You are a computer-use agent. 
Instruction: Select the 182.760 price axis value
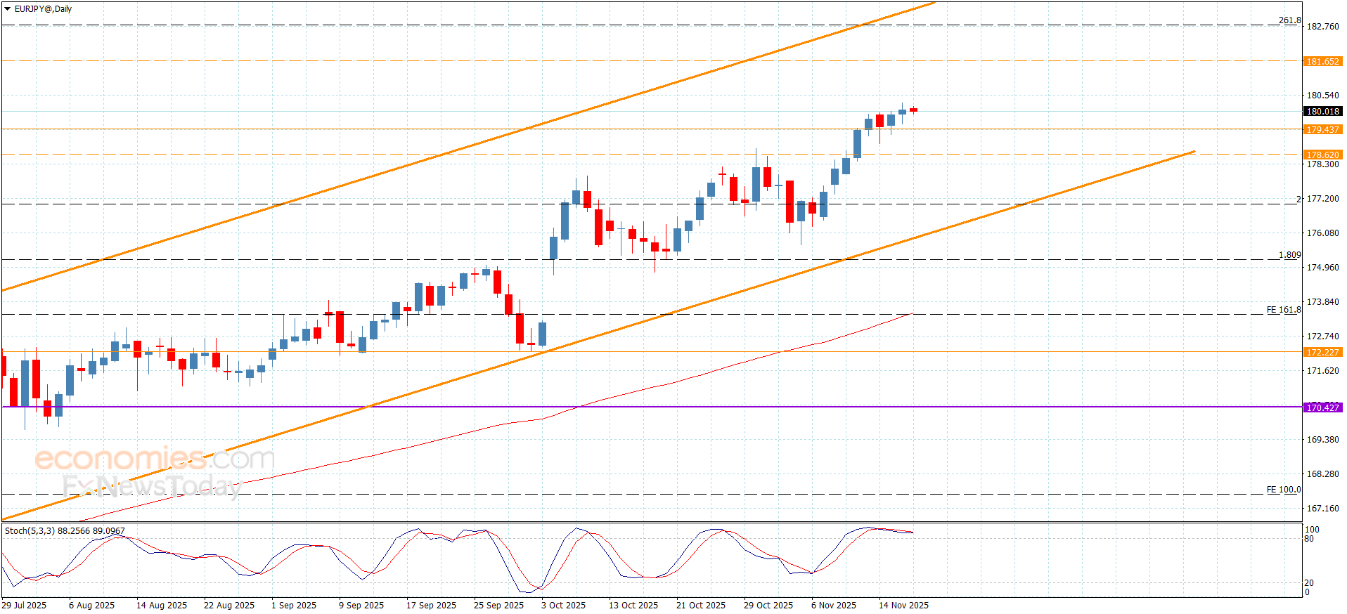click(1322, 27)
